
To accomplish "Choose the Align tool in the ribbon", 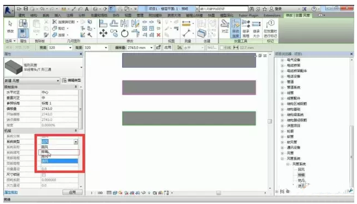I will (103, 24).
